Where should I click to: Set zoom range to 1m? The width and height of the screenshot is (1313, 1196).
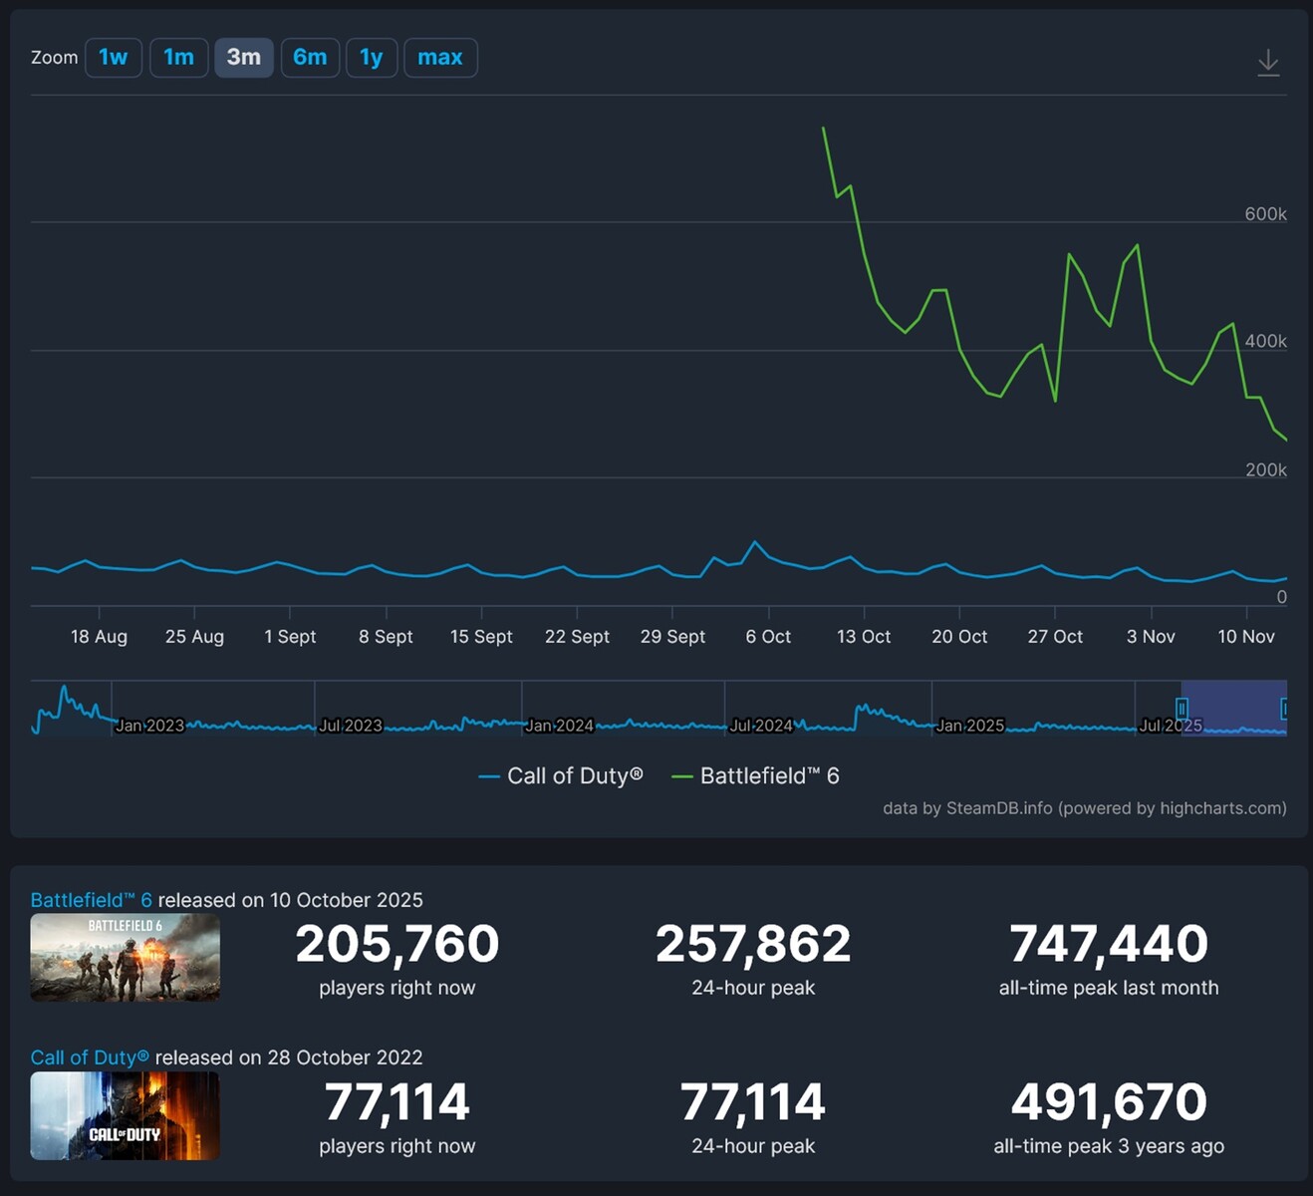(178, 58)
